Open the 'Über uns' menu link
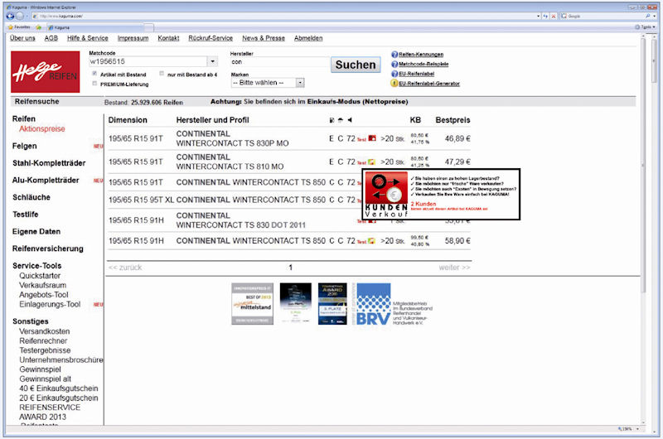This screenshot has height=439, width=663. tap(22, 38)
